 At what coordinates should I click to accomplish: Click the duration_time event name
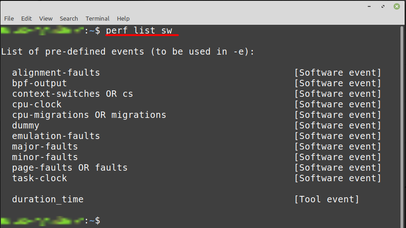tap(48, 200)
